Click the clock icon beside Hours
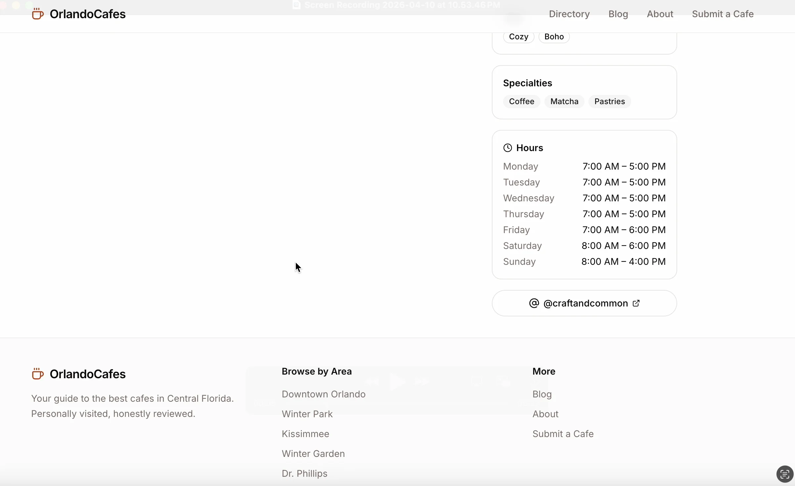Image resolution: width=795 pixels, height=486 pixels. point(507,148)
